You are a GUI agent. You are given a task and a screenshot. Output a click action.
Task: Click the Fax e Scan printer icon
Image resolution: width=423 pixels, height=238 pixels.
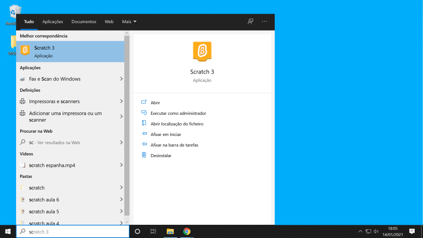click(23, 79)
